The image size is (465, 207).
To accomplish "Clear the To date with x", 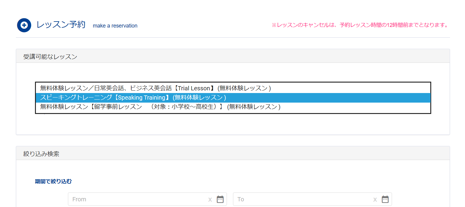I will click(375, 199).
